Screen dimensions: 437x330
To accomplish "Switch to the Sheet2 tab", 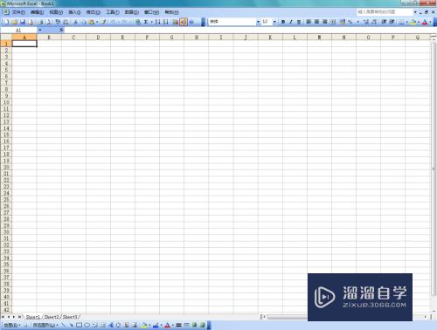I will point(52,317).
